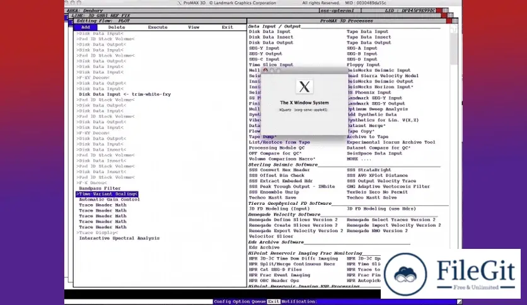Image resolution: width=527 pixels, height=305 pixels.
Task: Choose Techco Mastt Solve process
Action: [x=372, y=198]
